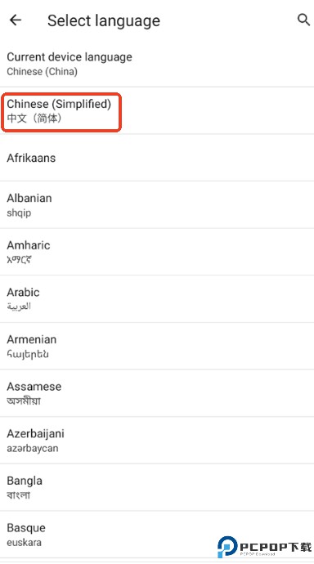314x564 pixels.
Task: Tap the azərbaycan native name text
Action: (33, 449)
